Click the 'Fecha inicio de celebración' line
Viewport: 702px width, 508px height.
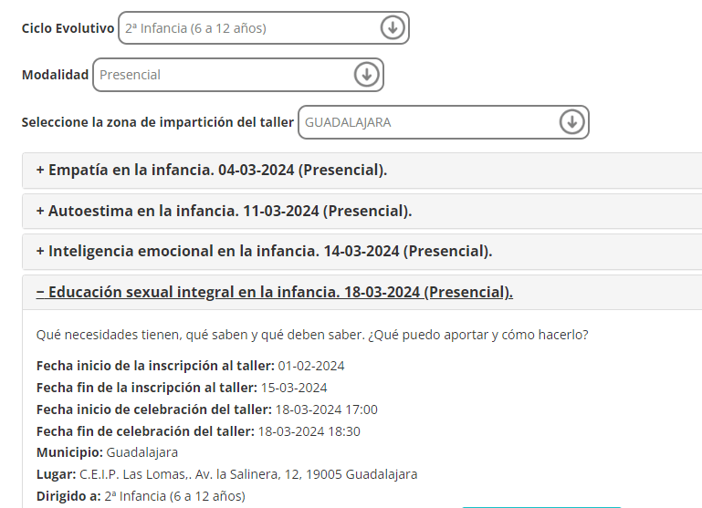(x=206, y=410)
